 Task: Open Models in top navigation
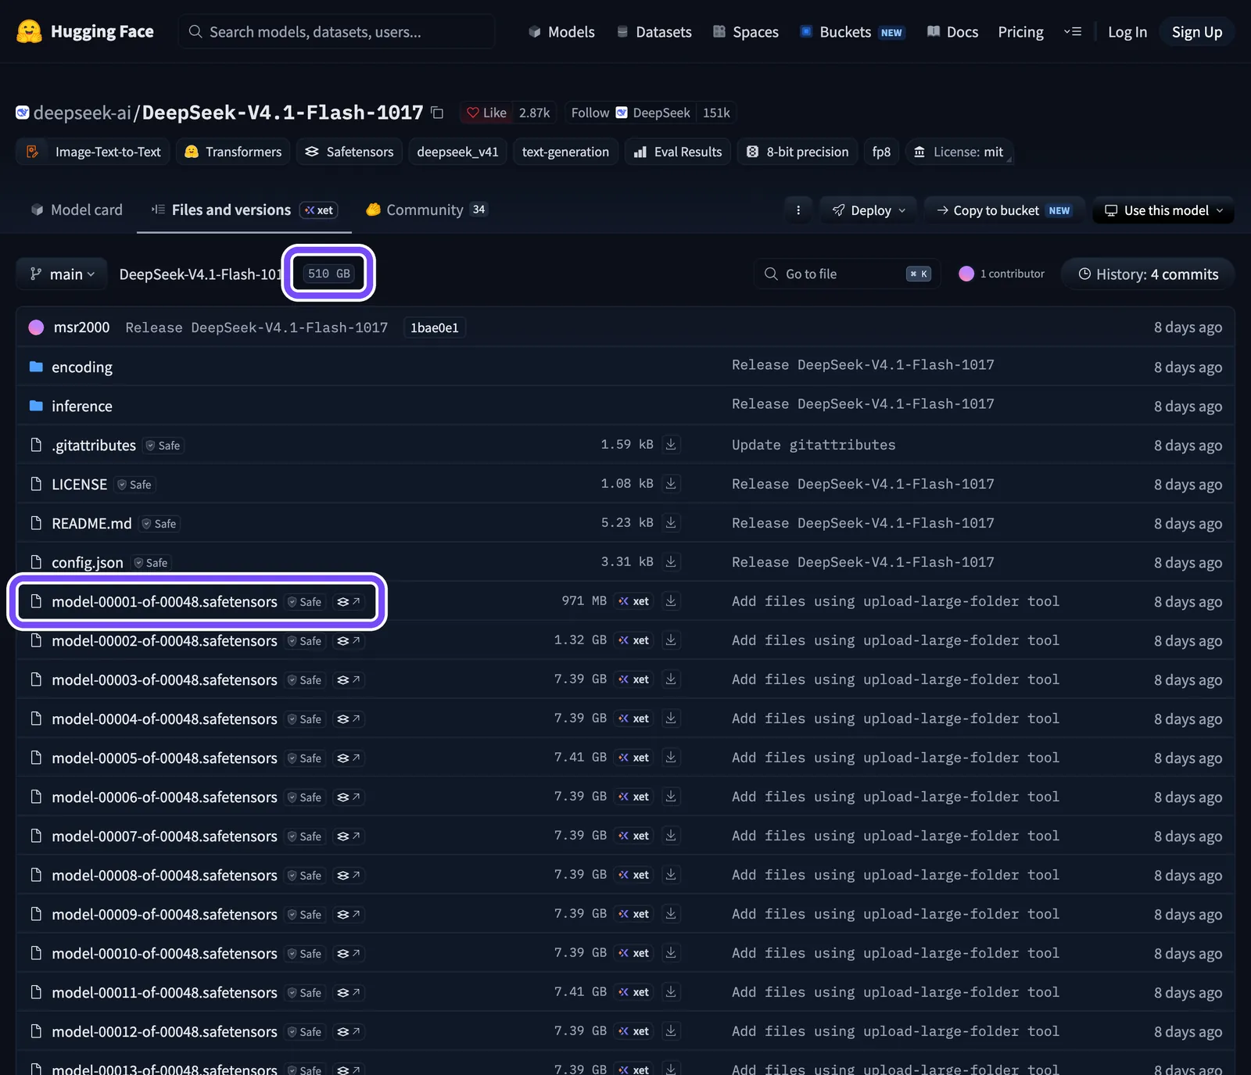pos(561,31)
